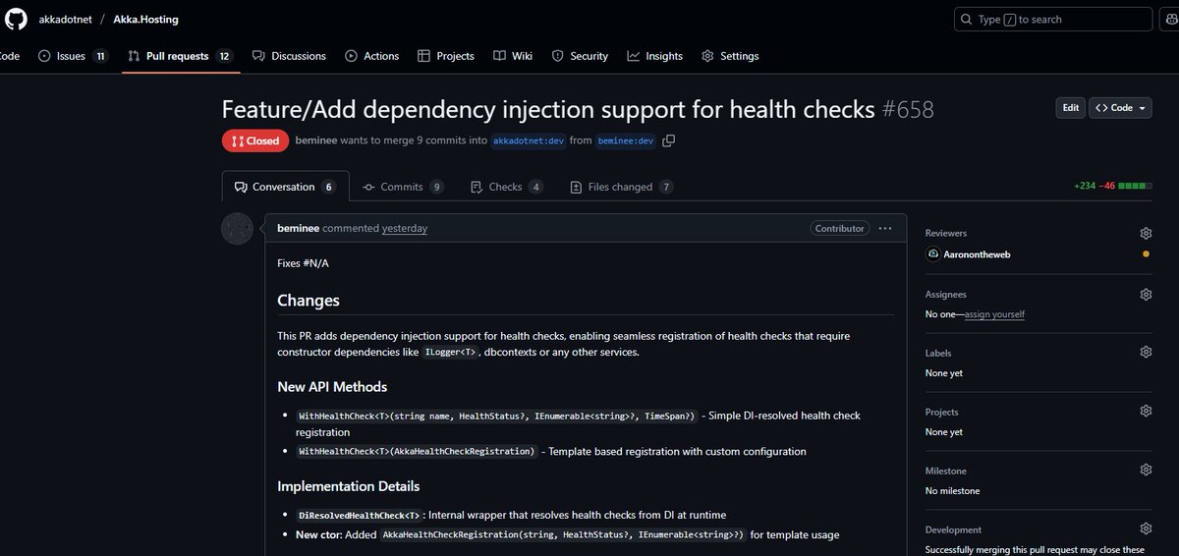The width and height of the screenshot is (1179, 556).
Task: Open the beminee:dev head branch link
Action: tap(626, 140)
